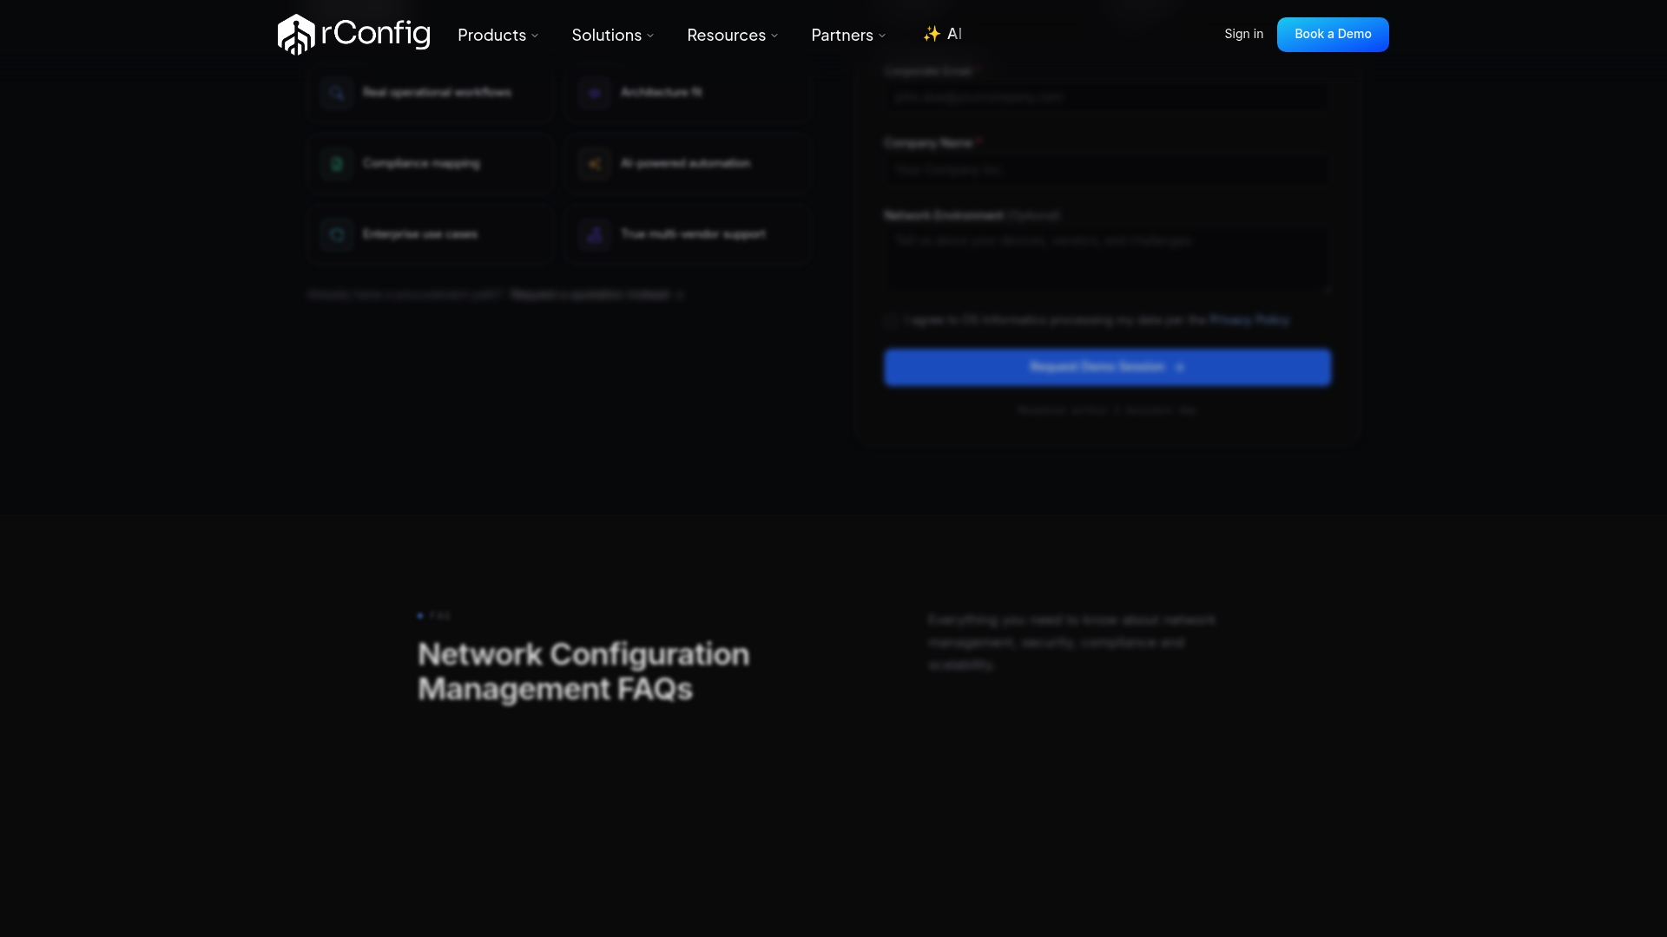Viewport: 1667px width, 937px height.
Task: Tick the data processing consent checkbox
Action: [891, 321]
